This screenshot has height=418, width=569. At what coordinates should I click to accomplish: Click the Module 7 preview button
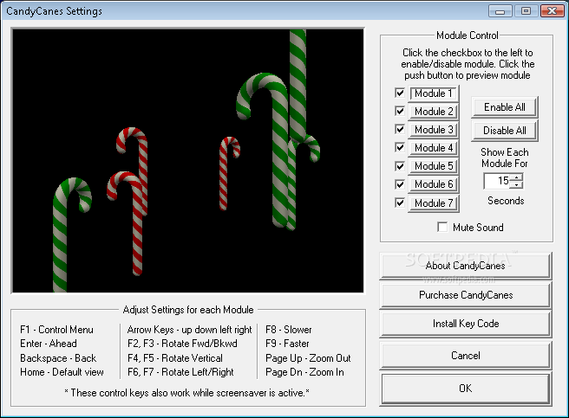click(434, 203)
